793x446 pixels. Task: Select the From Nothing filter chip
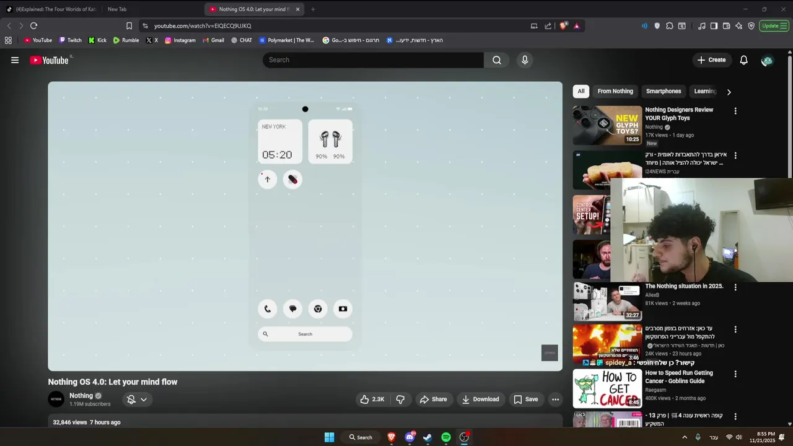tap(615, 91)
